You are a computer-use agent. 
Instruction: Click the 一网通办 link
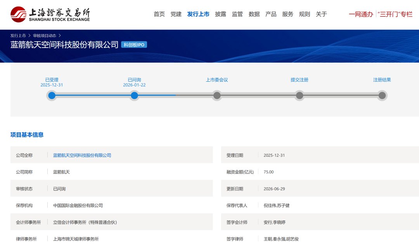click(x=361, y=14)
